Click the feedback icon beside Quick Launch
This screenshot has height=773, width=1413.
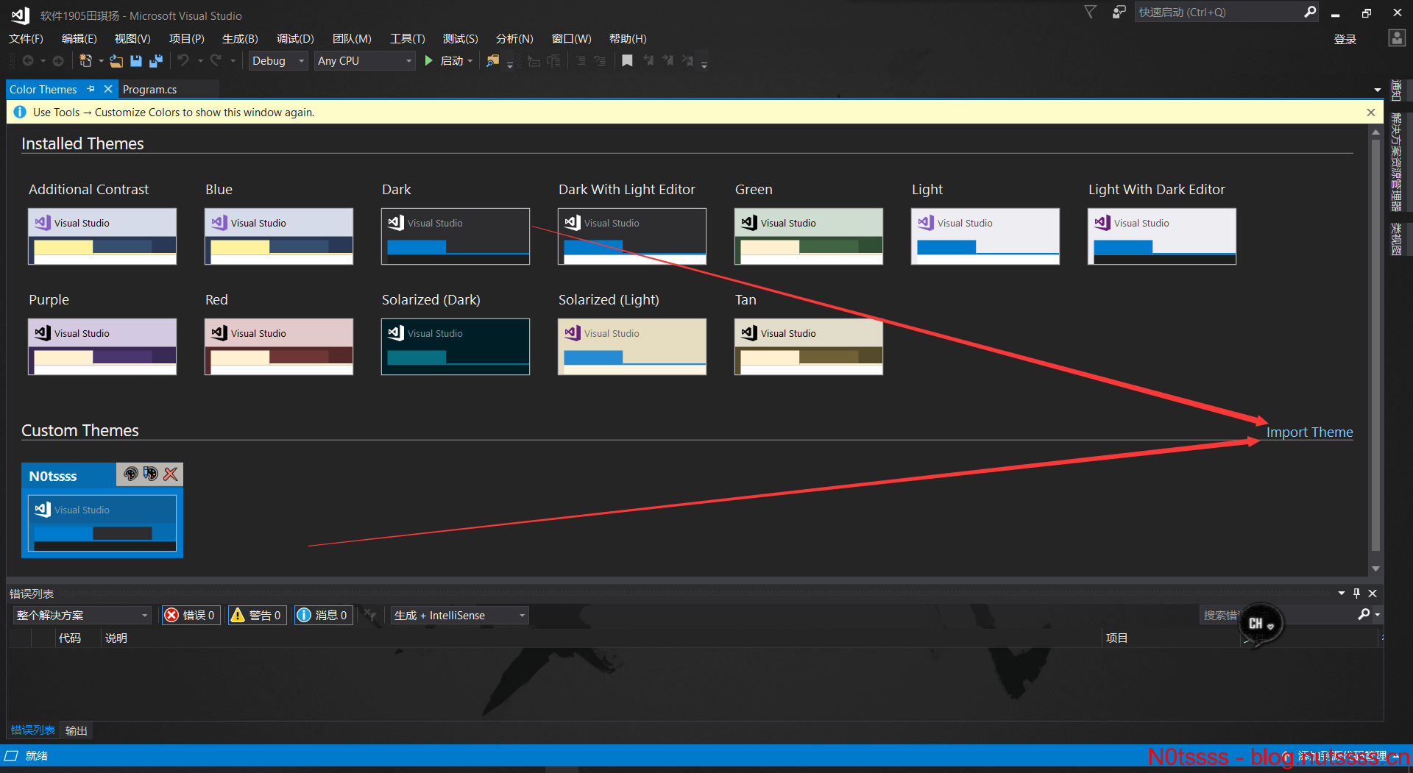point(1119,12)
